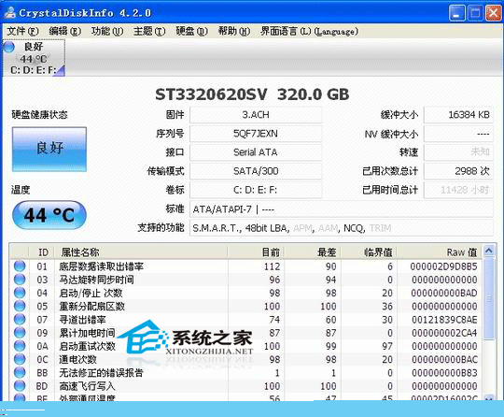Select the row 寻道出错率
This screenshot has height=417, width=504.
(x=245, y=320)
